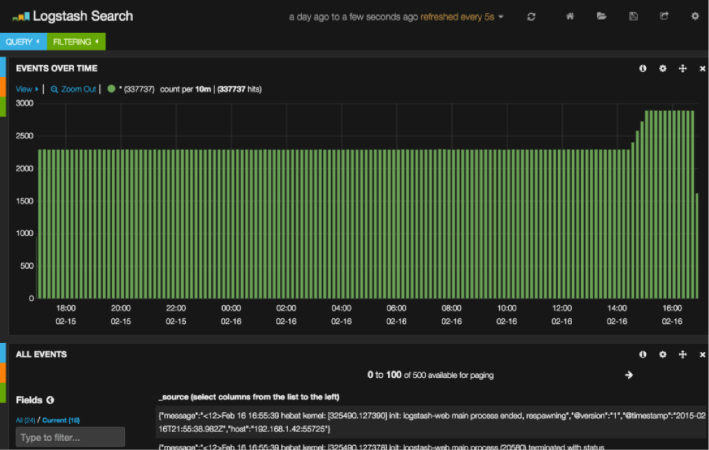Viewport: 709px width, 450px height.
Task: Close the Events Over Time panel
Action: point(702,69)
